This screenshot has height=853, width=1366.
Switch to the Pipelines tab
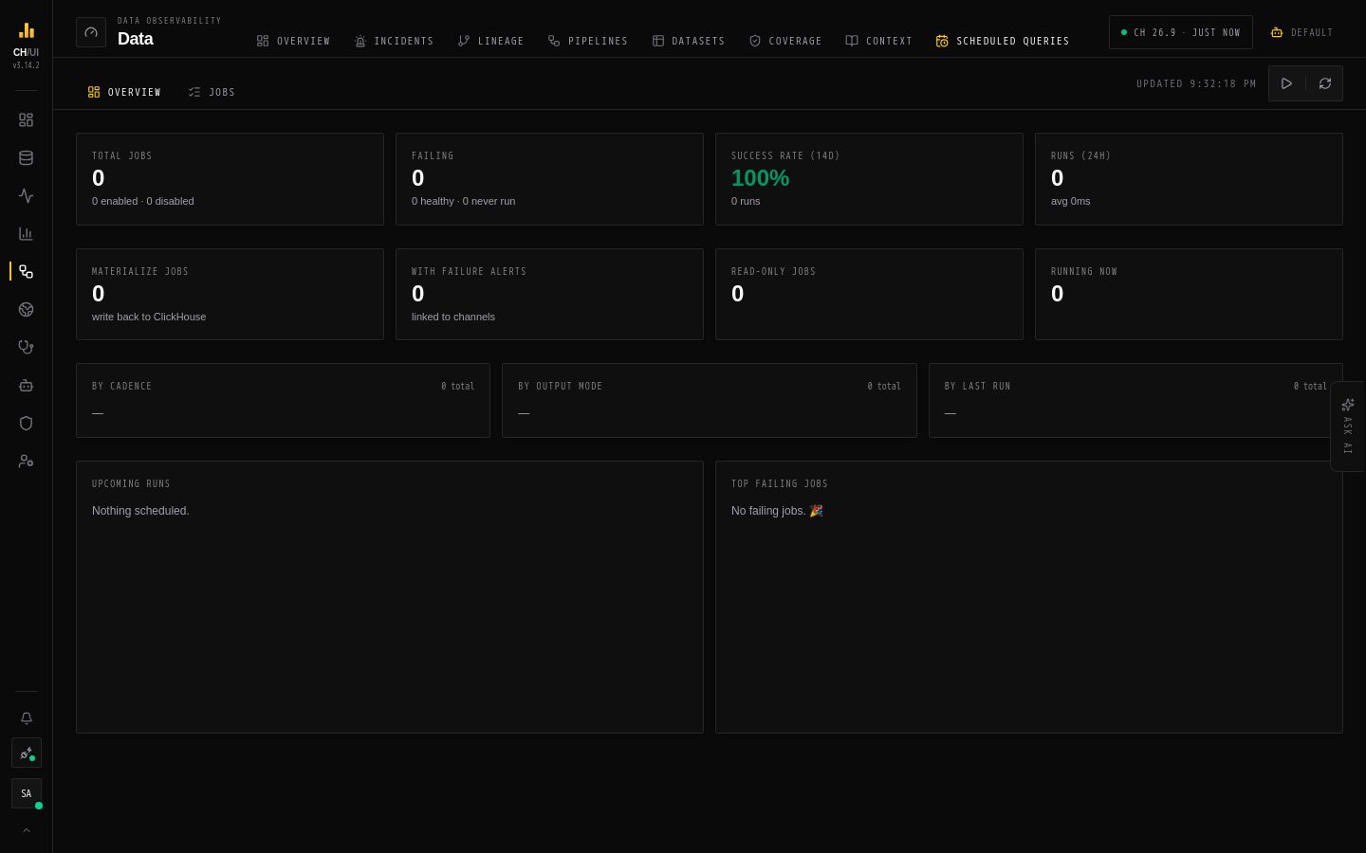[x=588, y=41]
